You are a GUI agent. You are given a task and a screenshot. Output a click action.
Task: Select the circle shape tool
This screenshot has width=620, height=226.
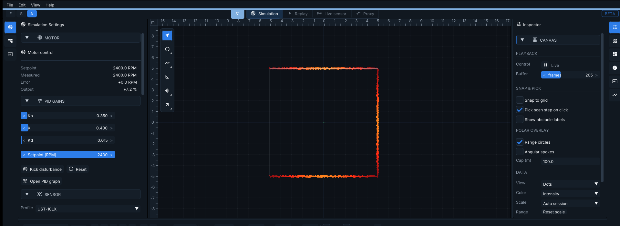coord(167,49)
